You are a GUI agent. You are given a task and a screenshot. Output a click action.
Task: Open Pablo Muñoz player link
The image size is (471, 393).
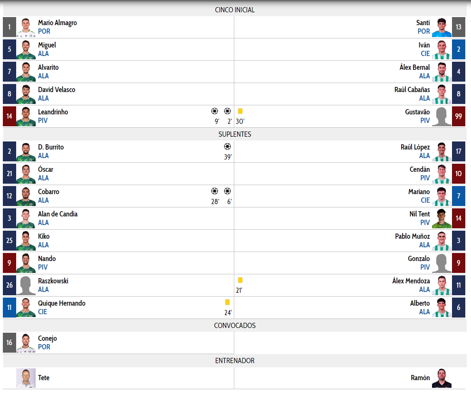click(412, 236)
